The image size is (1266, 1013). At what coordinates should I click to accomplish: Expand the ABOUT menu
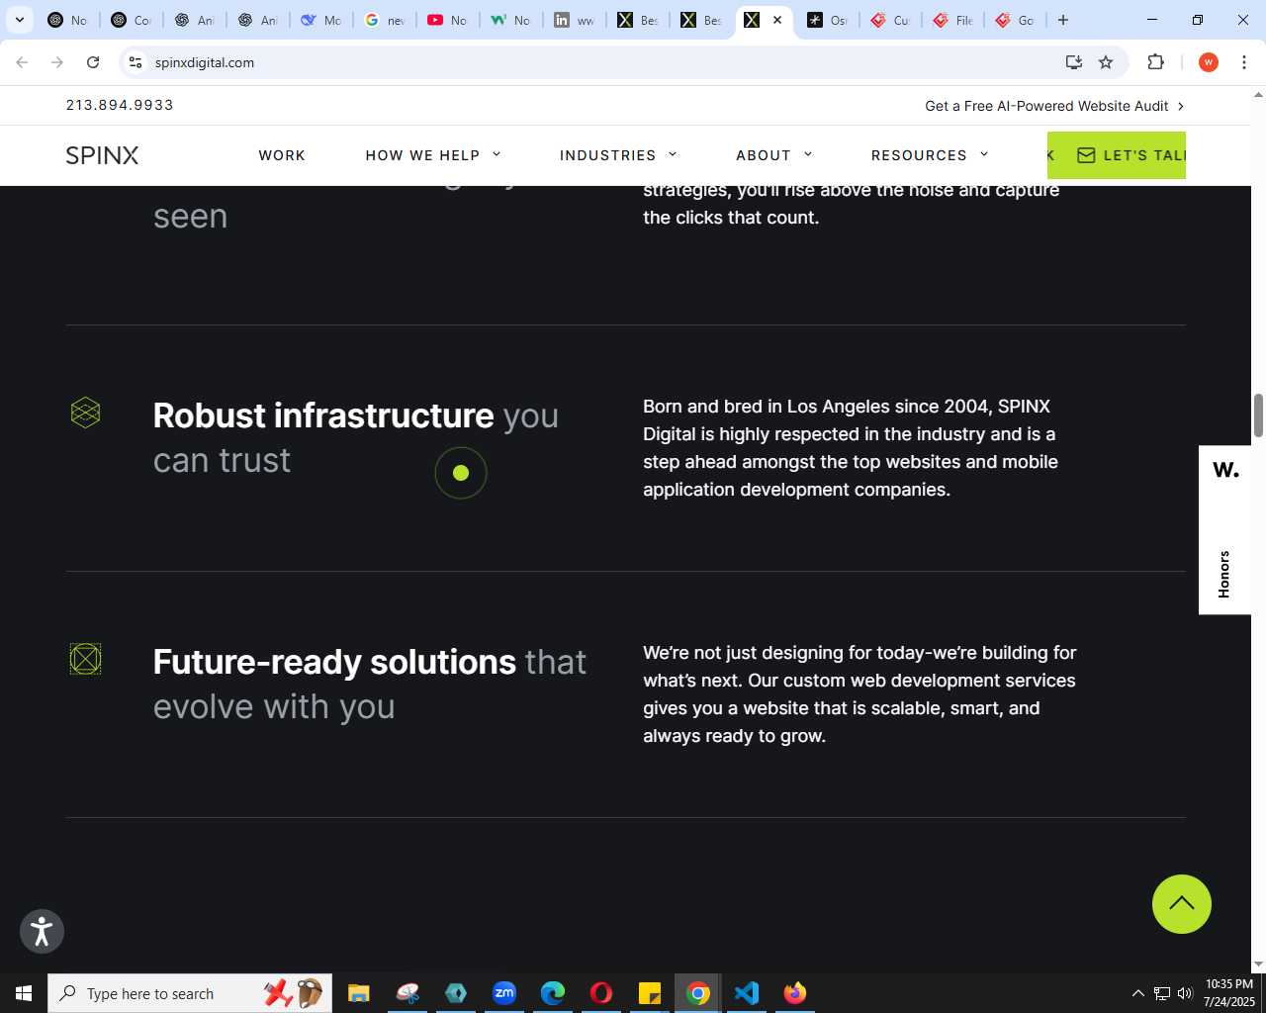(x=774, y=155)
